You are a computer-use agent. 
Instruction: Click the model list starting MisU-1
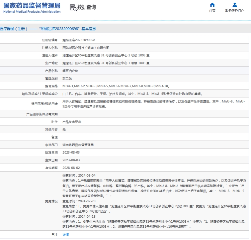coord(116,86)
